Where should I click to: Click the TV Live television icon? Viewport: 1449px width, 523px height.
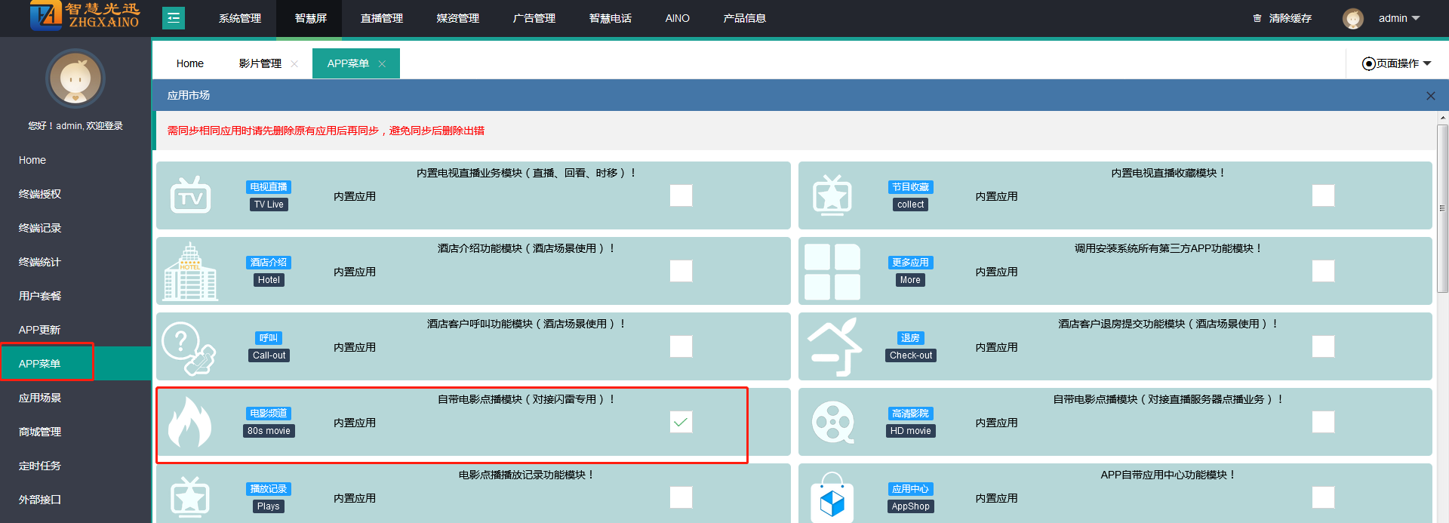pyautogui.click(x=190, y=196)
